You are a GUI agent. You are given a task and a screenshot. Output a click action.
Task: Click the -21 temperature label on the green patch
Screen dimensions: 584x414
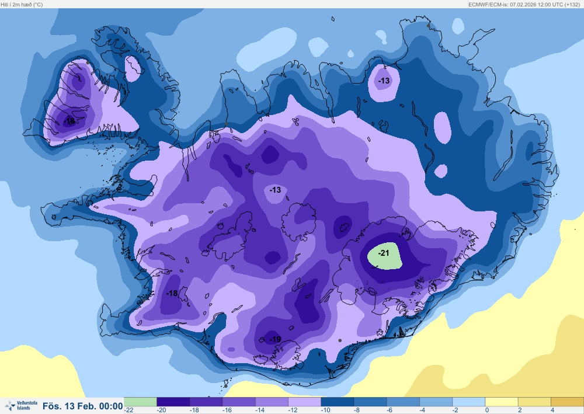coord(384,253)
